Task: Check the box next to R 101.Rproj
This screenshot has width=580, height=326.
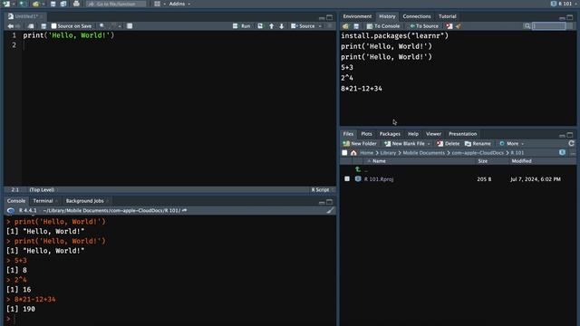Action: (347, 178)
